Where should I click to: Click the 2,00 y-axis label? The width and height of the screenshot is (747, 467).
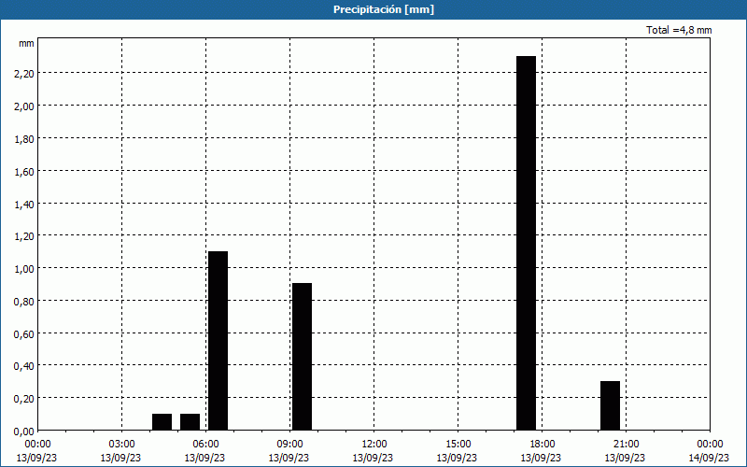point(24,106)
